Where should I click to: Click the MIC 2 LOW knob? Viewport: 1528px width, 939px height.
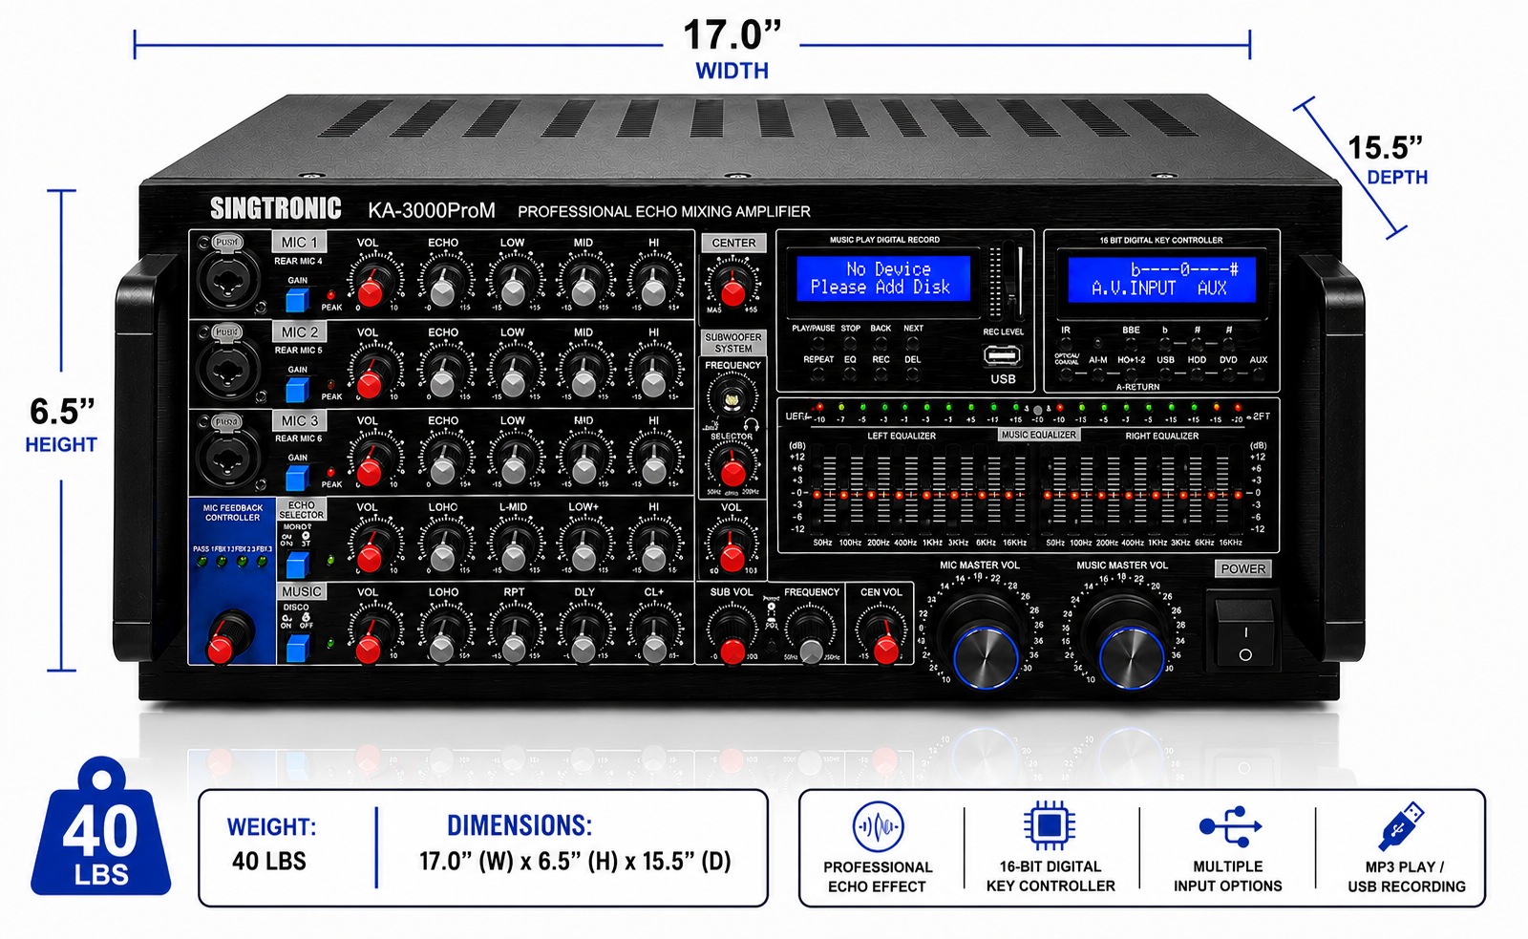tap(514, 377)
